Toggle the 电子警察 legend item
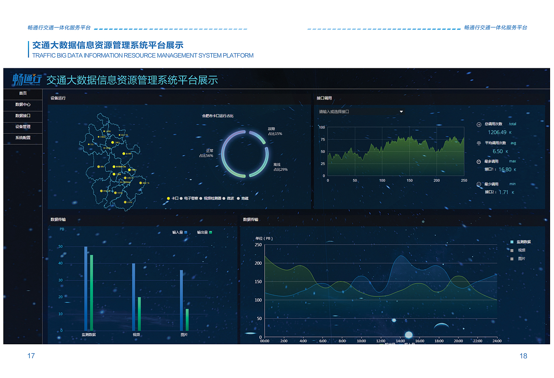554x378 pixels. [190, 198]
